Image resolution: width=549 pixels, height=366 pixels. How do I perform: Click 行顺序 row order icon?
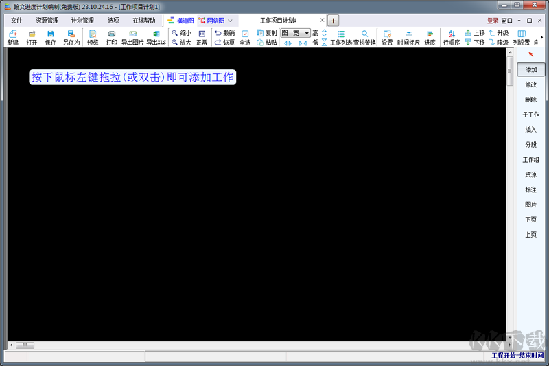click(452, 38)
